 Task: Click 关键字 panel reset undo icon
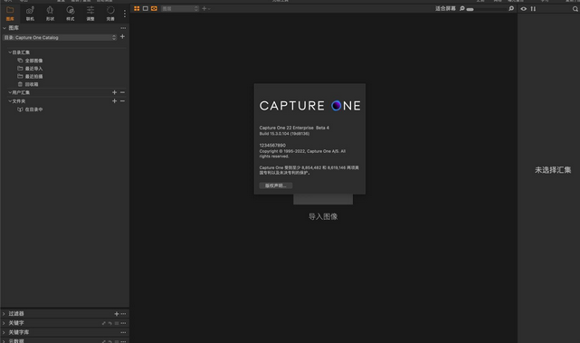(109, 323)
